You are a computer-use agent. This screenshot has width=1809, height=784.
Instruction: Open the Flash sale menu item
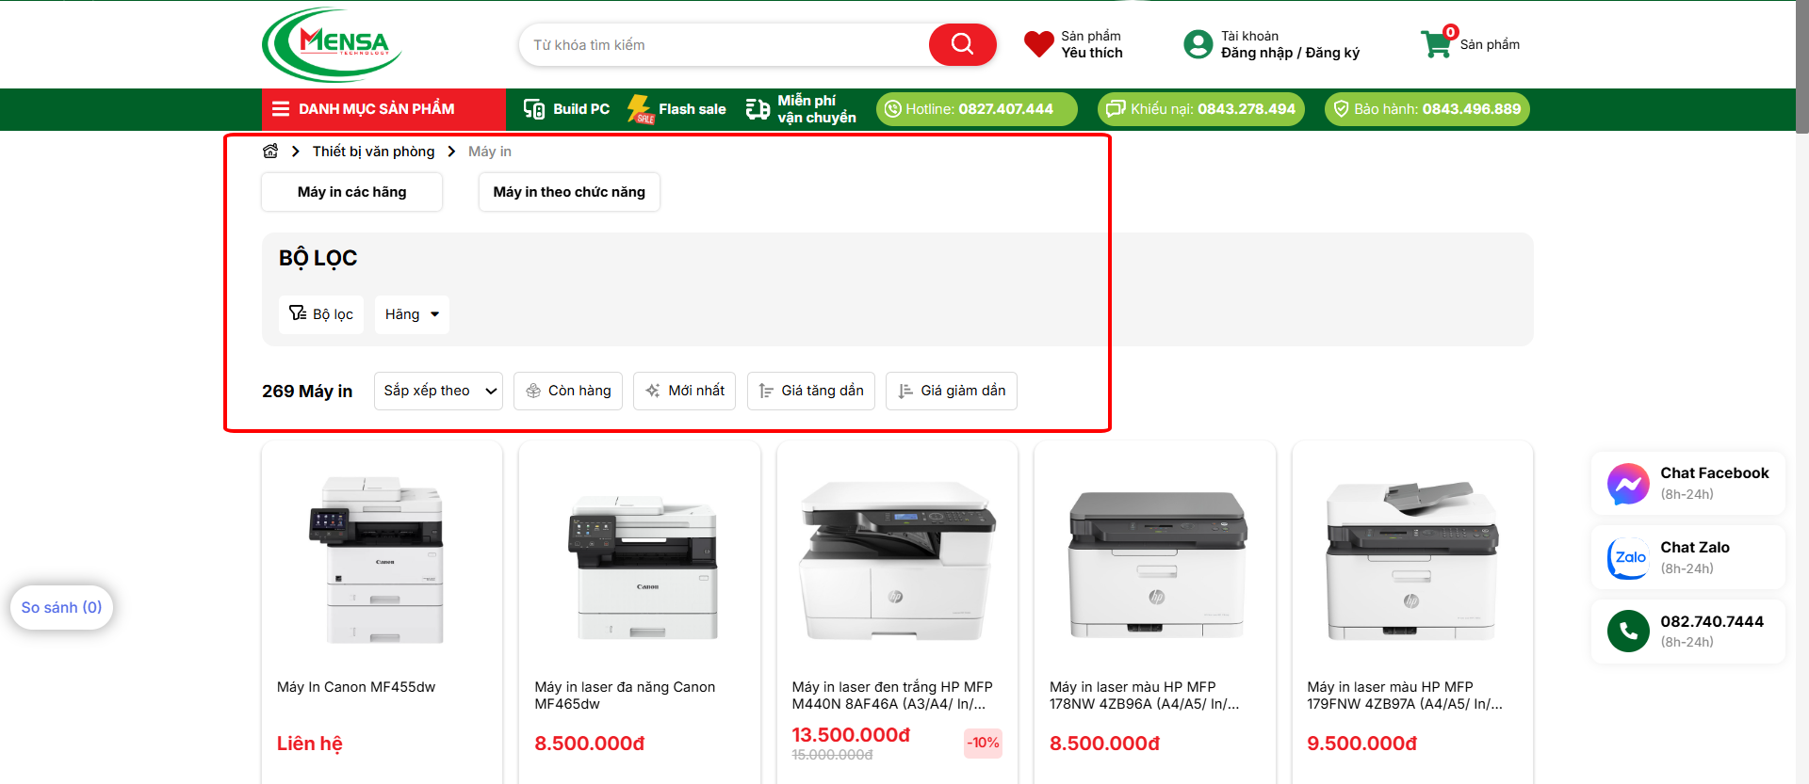(676, 109)
